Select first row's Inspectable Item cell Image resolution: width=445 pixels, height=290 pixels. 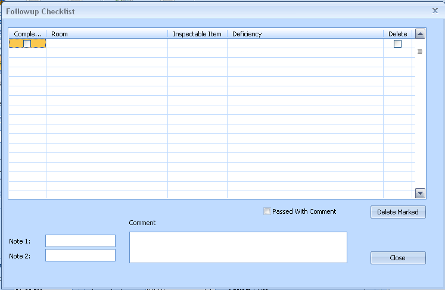[x=197, y=43]
